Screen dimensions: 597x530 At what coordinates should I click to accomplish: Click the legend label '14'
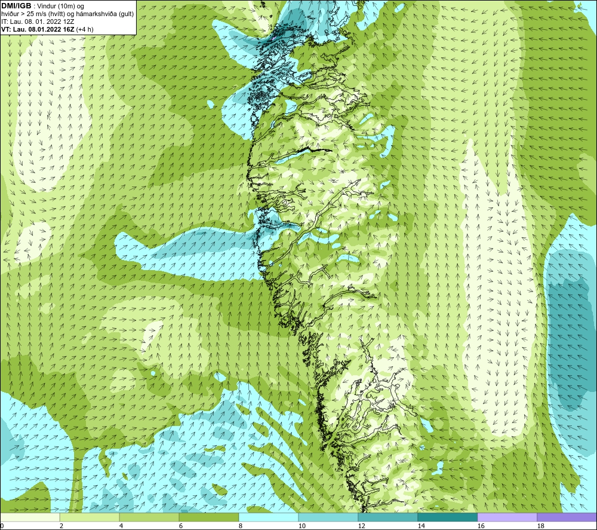click(x=421, y=526)
